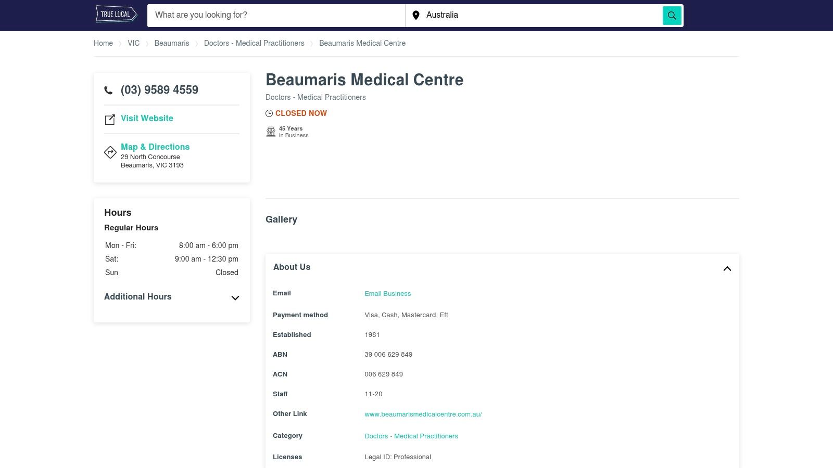Open the Visit Website link

pyautogui.click(x=147, y=118)
